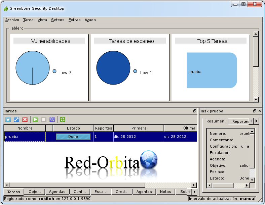Click the Tablero vertical scrollbar thumb

(256, 51)
